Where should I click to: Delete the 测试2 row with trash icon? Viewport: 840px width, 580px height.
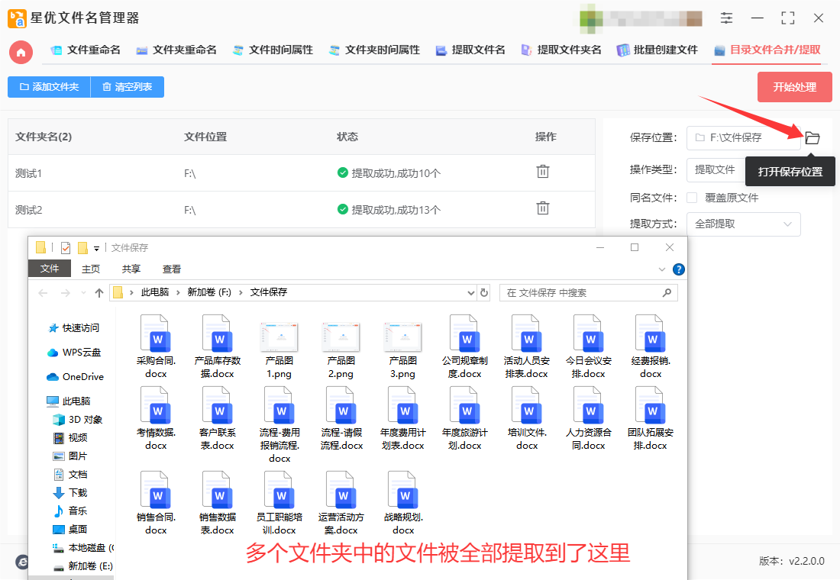click(x=543, y=208)
